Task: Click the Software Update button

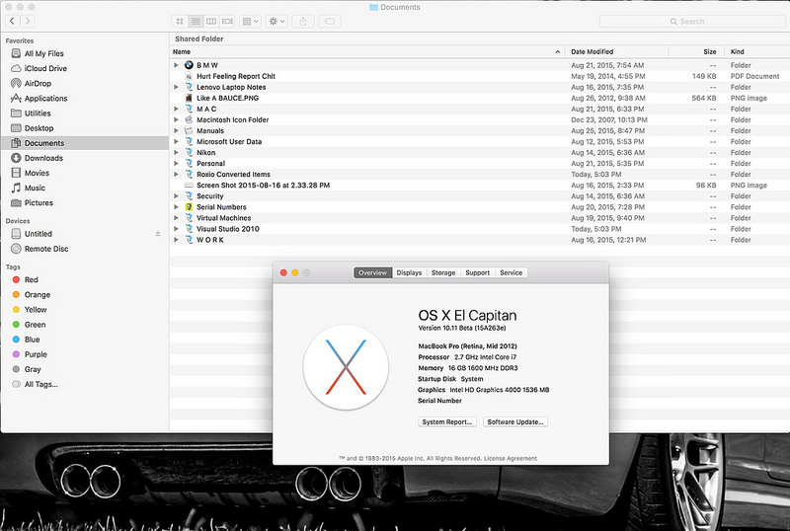Action: coord(514,422)
